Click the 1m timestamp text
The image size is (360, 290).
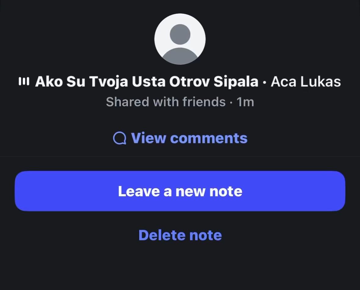245,102
